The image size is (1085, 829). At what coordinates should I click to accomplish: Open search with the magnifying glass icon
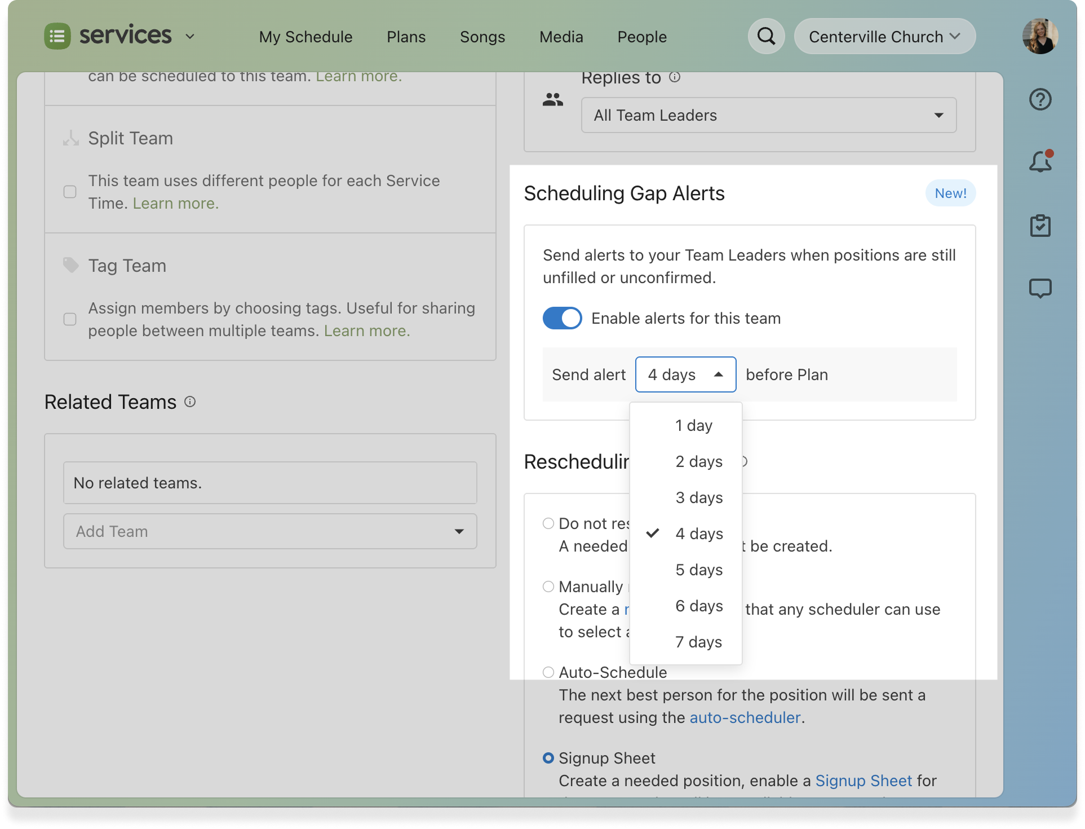click(x=766, y=37)
